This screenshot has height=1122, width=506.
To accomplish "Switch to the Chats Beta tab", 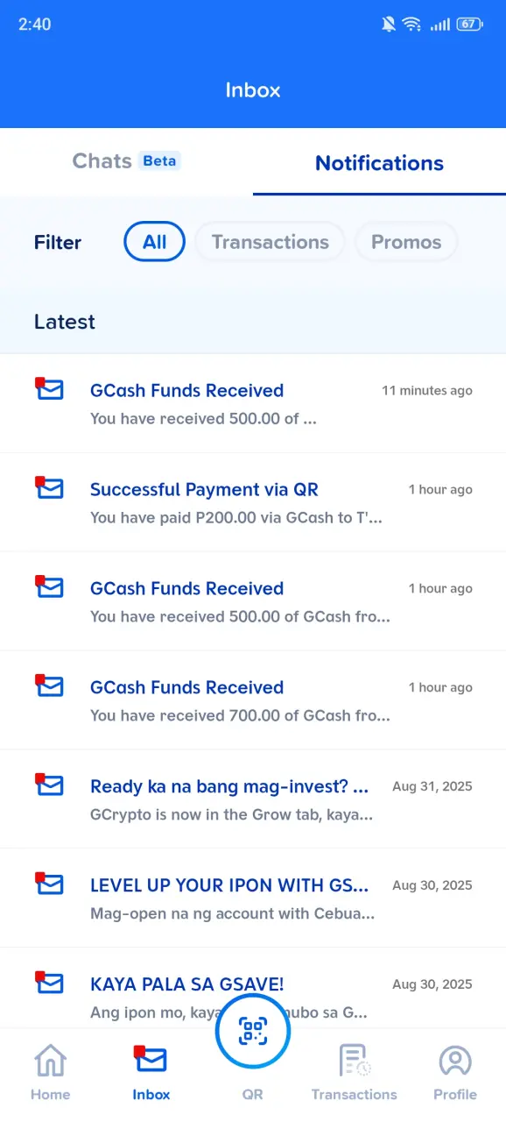I will (126, 162).
